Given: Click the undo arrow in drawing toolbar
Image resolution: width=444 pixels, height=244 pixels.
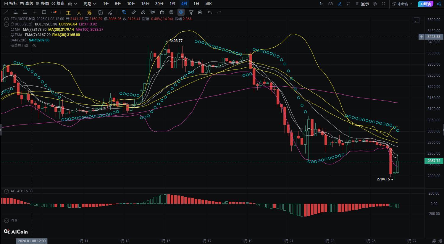Looking at the screenshot, I should [209, 12].
